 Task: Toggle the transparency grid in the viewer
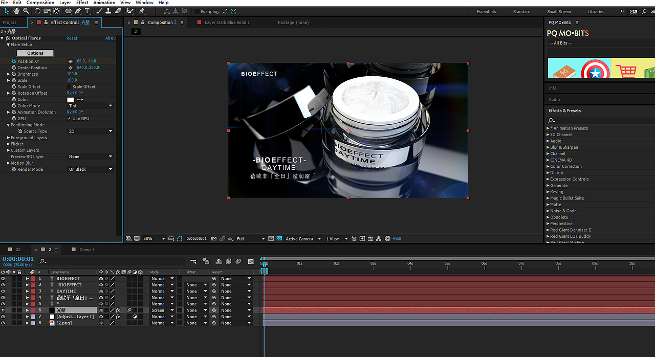pyautogui.click(x=279, y=238)
